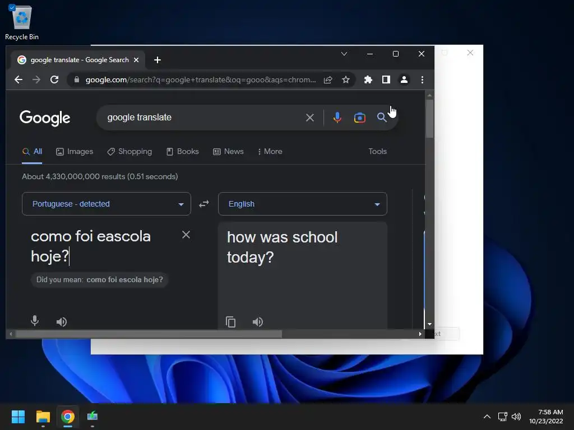Click the padlock site info icon
Viewport: 574px width, 430px height.
click(x=76, y=80)
